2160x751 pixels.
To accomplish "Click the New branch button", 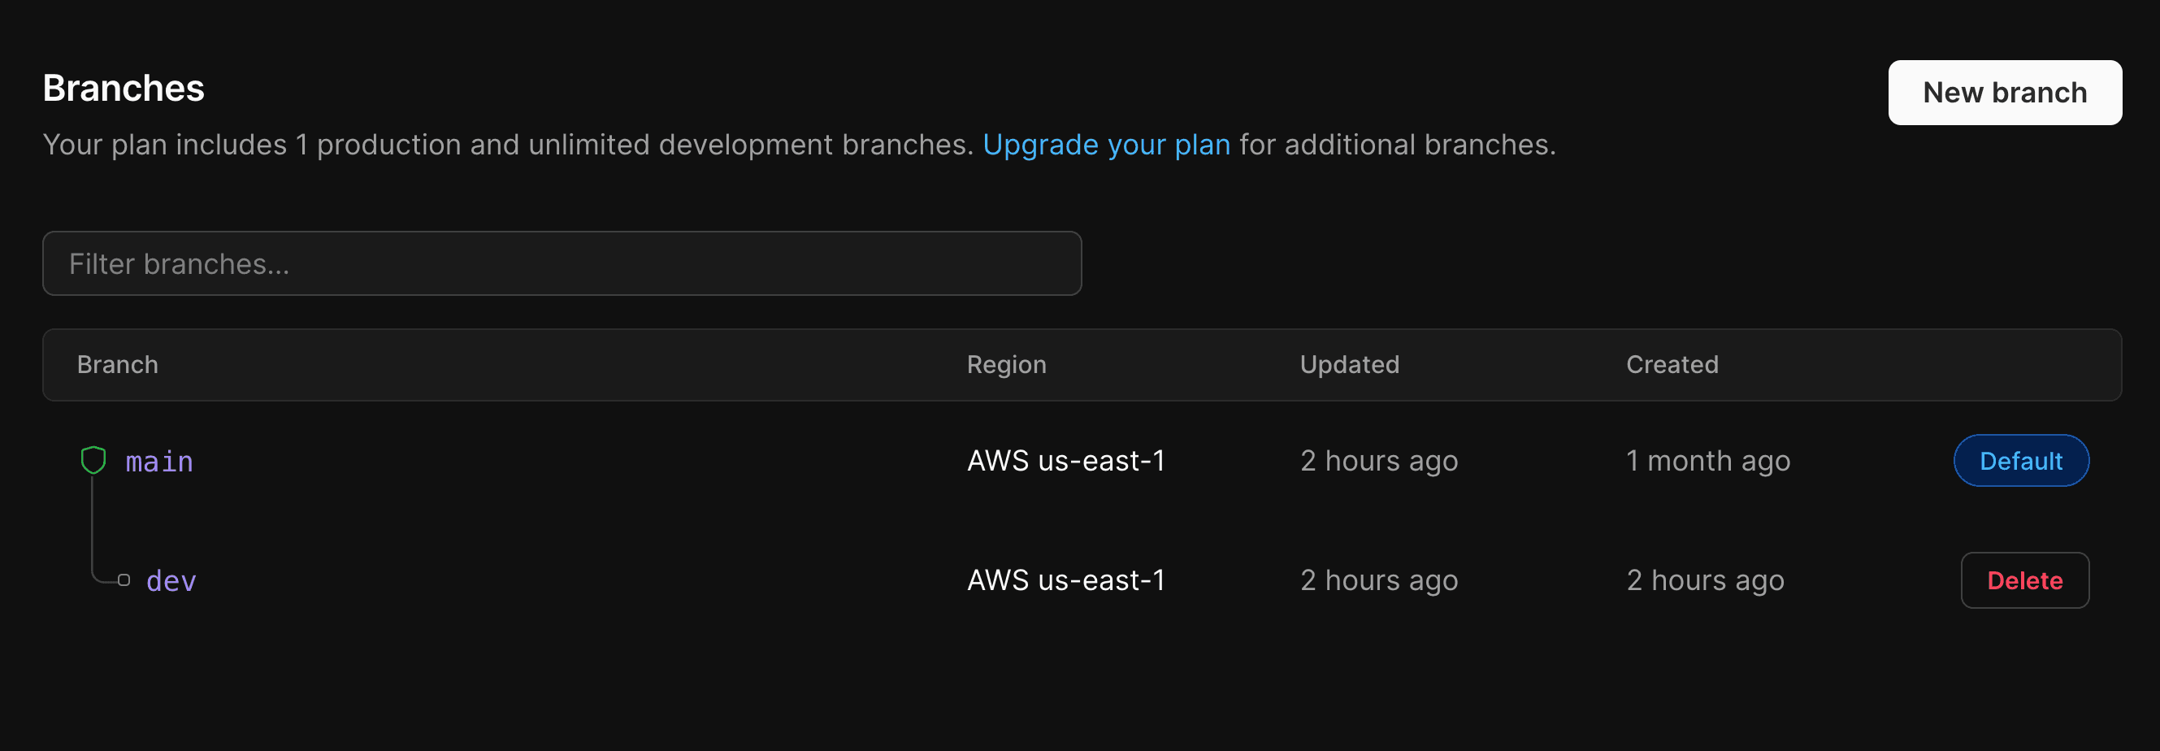I will pos(2004,93).
